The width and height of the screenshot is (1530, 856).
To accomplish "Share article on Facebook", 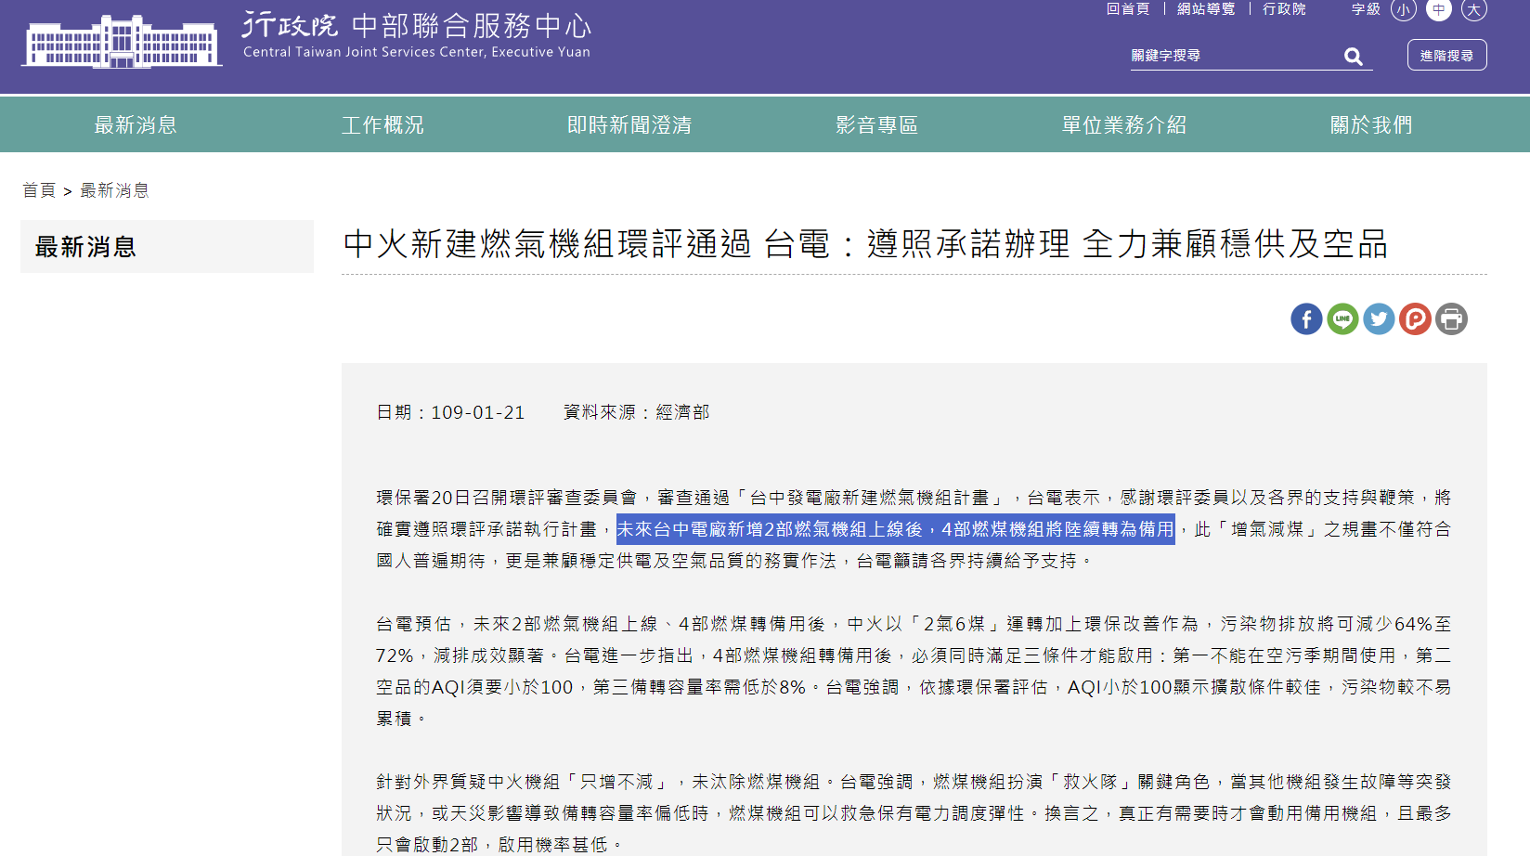I will 1305,319.
